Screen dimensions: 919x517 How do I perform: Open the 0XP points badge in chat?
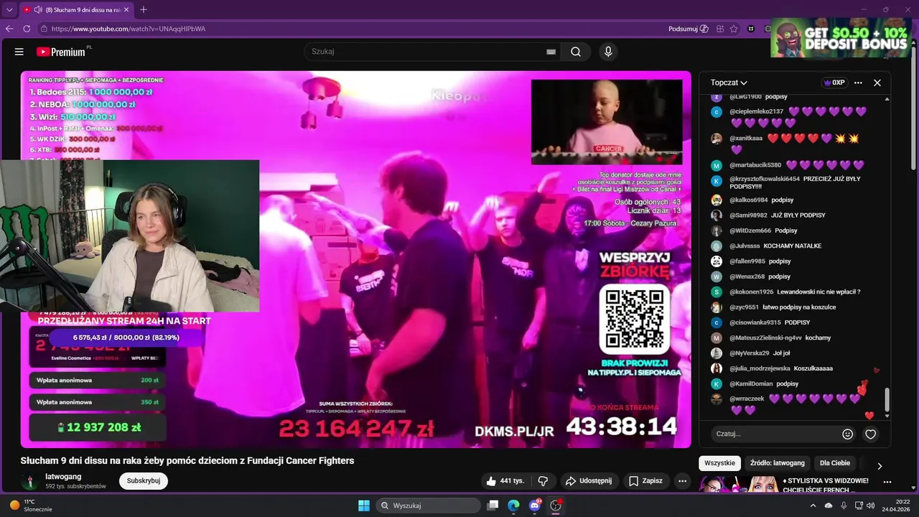coord(834,83)
